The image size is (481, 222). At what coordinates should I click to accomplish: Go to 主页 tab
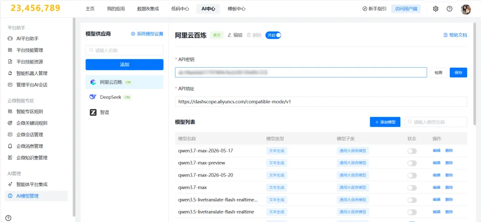coord(90,9)
